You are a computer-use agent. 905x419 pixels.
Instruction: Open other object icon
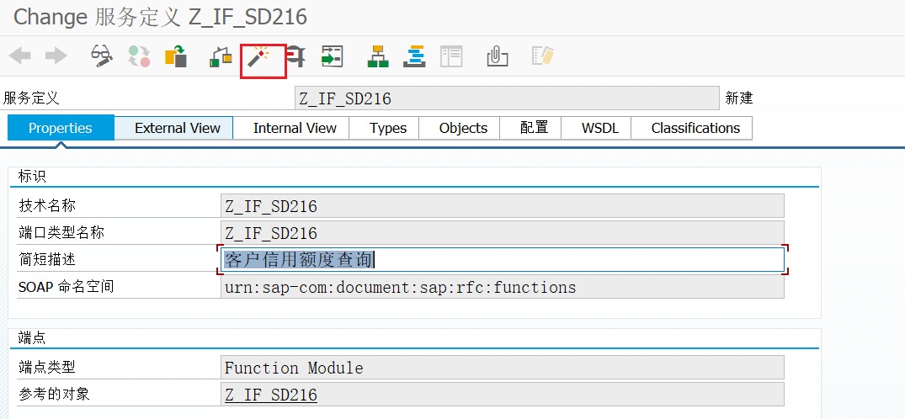click(x=176, y=56)
